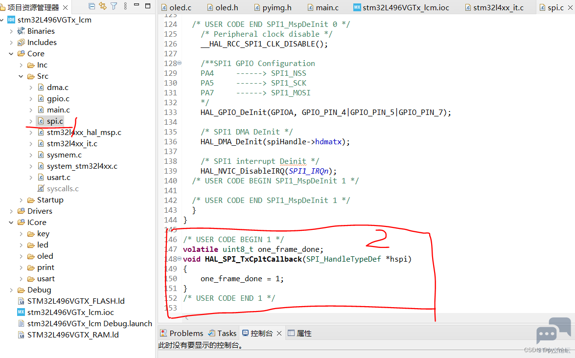Open the stm32L496VGTx_lcm.ioc editor tab
Image resolution: width=575 pixels, height=358 pixels.
click(401, 7)
